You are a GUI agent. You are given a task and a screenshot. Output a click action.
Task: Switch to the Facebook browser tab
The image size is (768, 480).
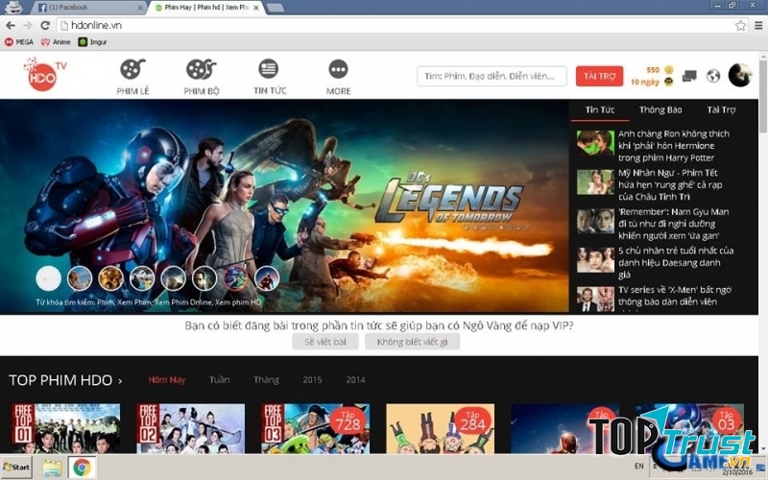coord(87,8)
